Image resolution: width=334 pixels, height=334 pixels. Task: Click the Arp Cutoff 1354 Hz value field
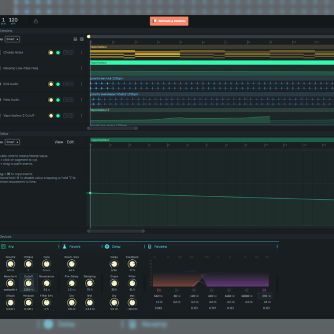(29, 289)
